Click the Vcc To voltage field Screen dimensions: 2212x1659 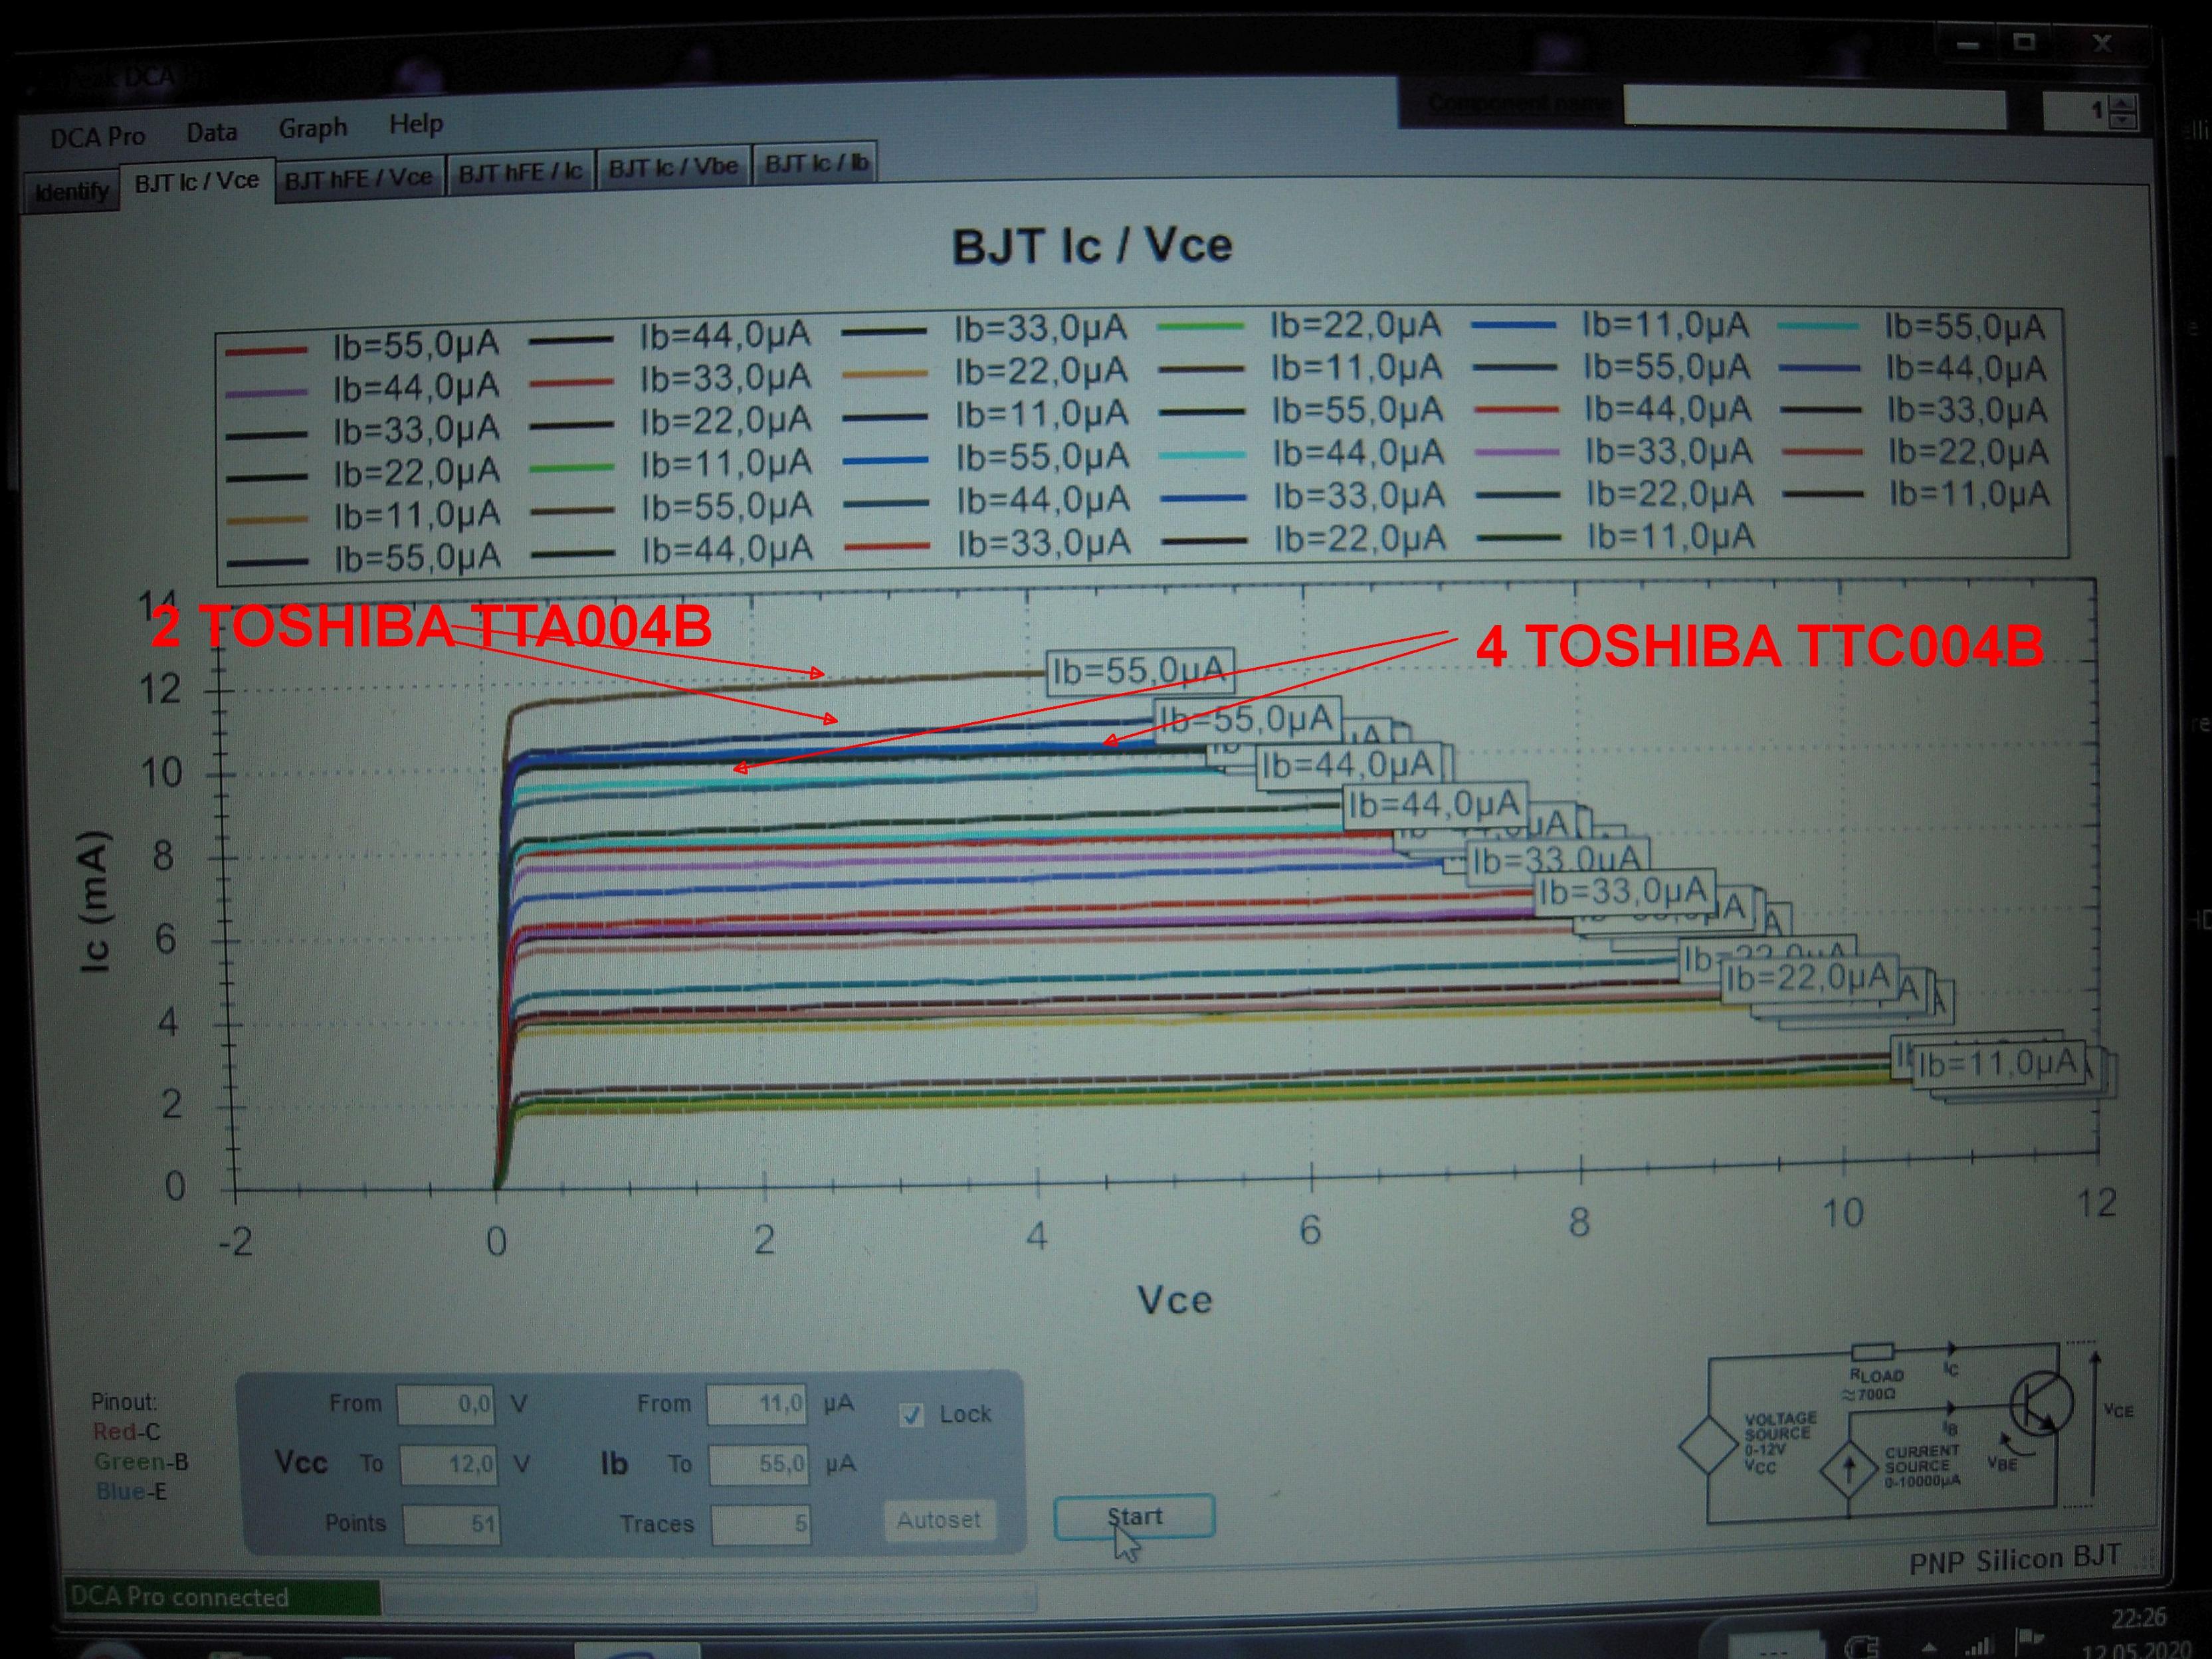tap(449, 1465)
